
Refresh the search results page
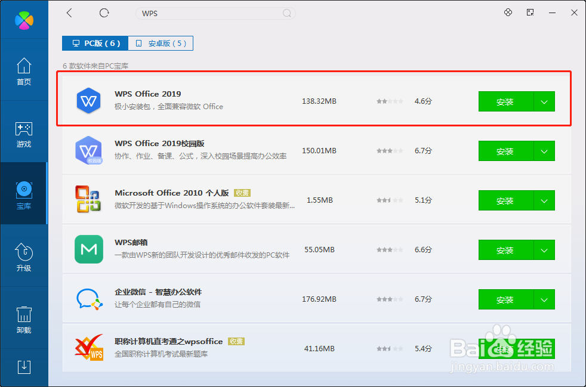104,13
